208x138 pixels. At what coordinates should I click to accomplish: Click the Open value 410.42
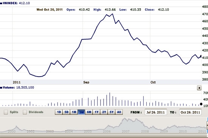84,9
